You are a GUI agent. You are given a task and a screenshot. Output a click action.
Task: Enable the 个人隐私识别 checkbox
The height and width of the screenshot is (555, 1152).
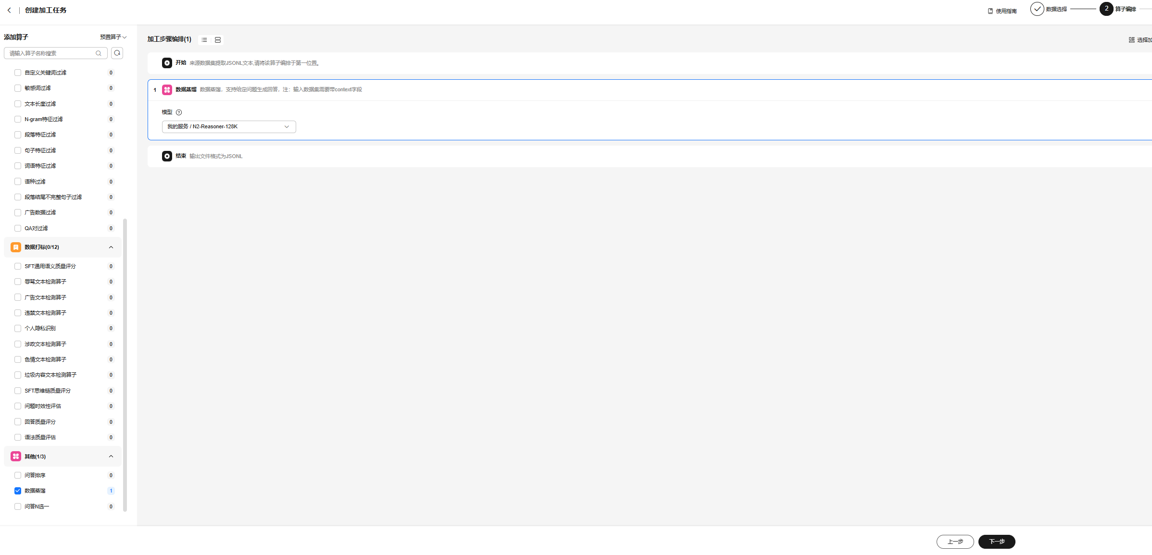pos(18,328)
